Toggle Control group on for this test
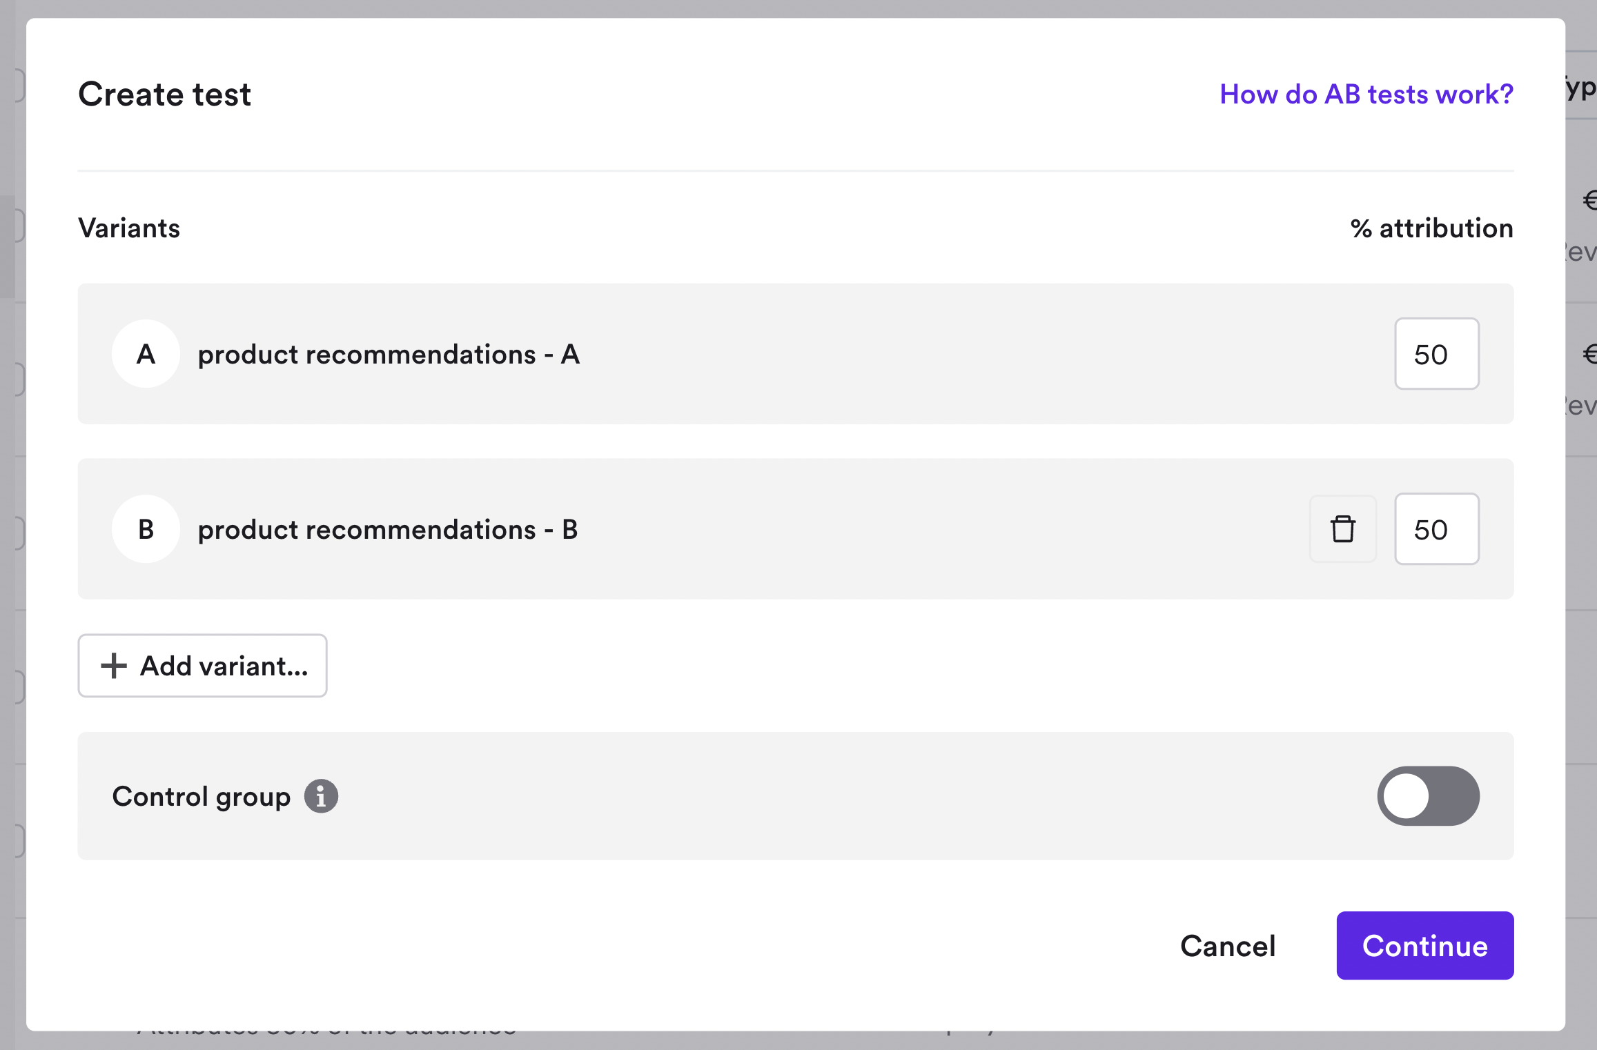 1427,795
